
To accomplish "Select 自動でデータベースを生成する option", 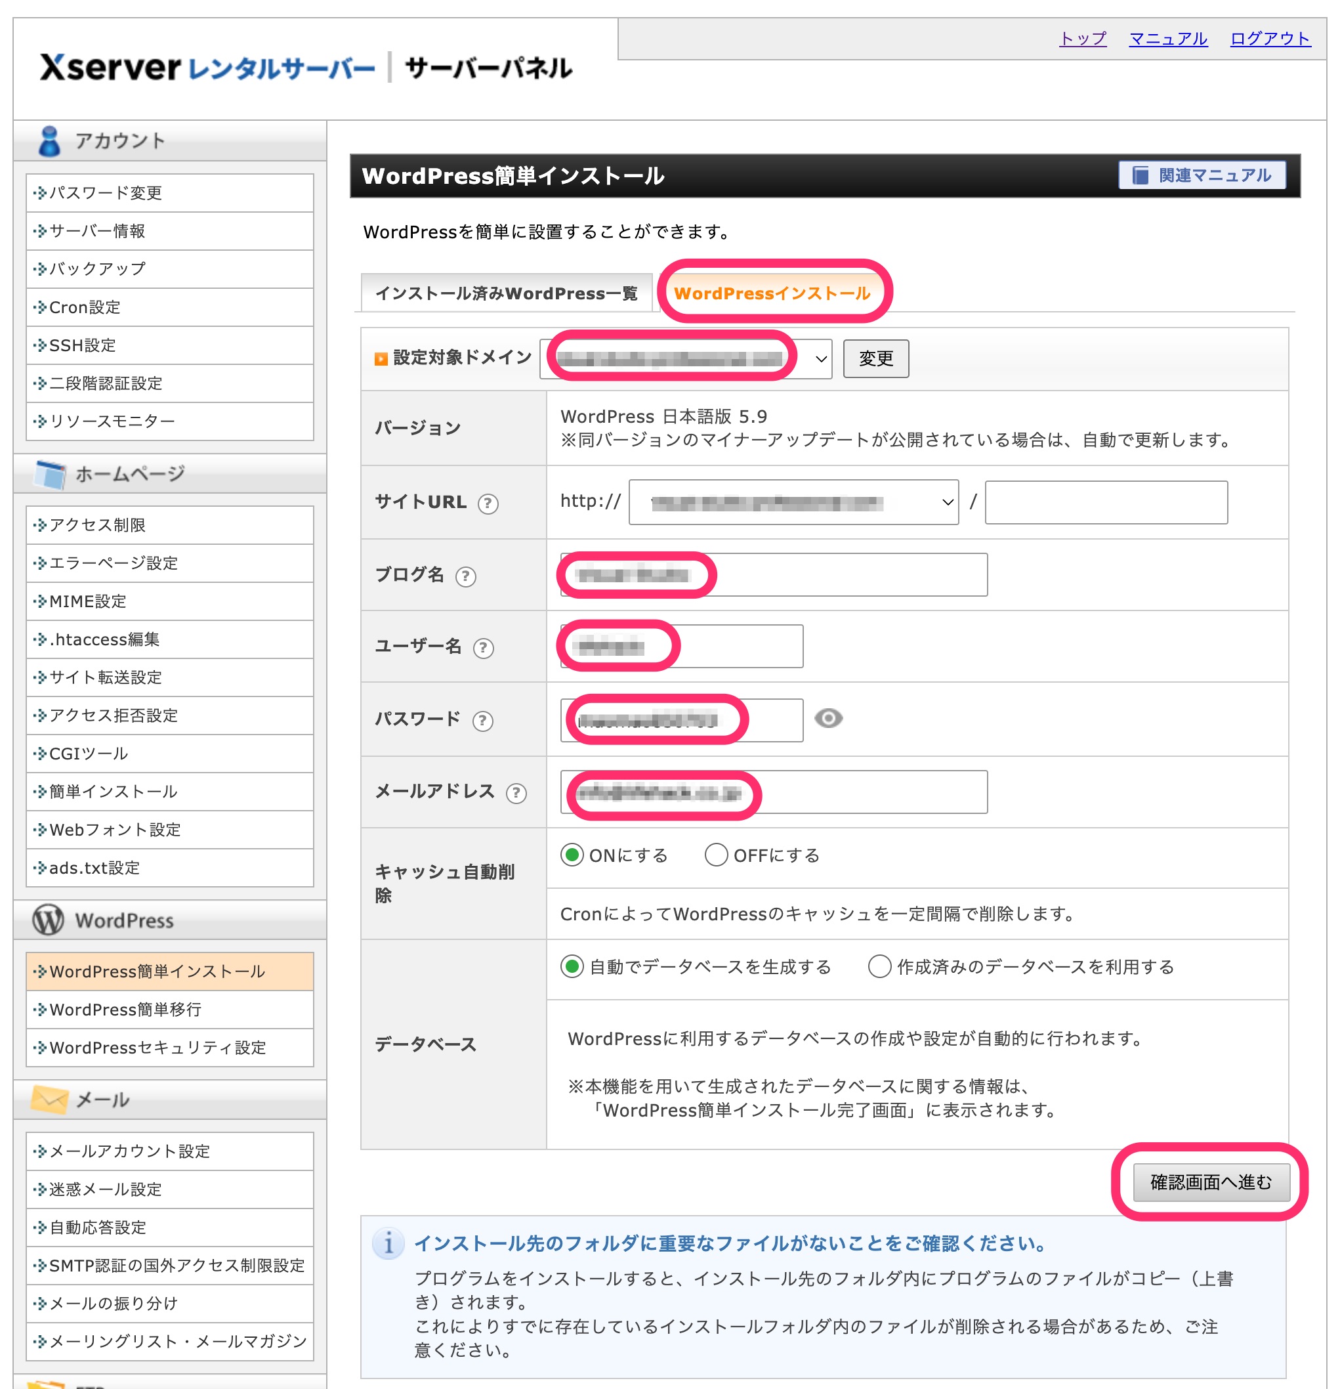I will tap(572, 966).
